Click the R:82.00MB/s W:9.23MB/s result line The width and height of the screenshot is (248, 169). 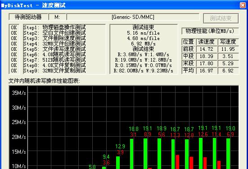(143, 71)
